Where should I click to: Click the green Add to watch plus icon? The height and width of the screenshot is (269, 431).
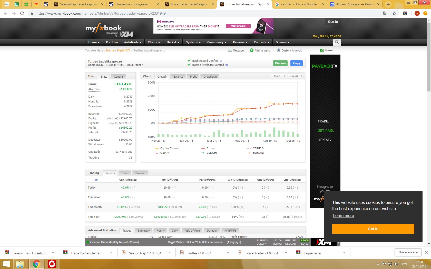[252, 50]
